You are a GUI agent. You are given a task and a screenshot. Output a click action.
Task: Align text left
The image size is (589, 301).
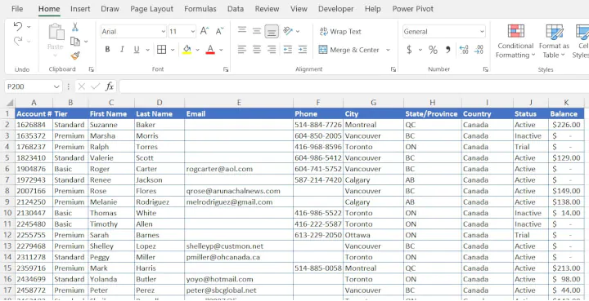[x=242, y=50]
